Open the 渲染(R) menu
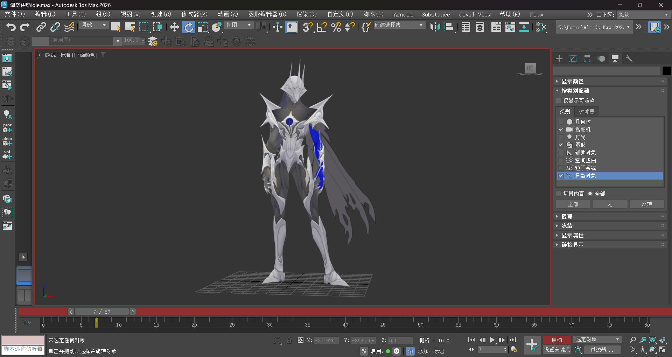The width and height of the screenshot is (672, 357). point(306,14)
